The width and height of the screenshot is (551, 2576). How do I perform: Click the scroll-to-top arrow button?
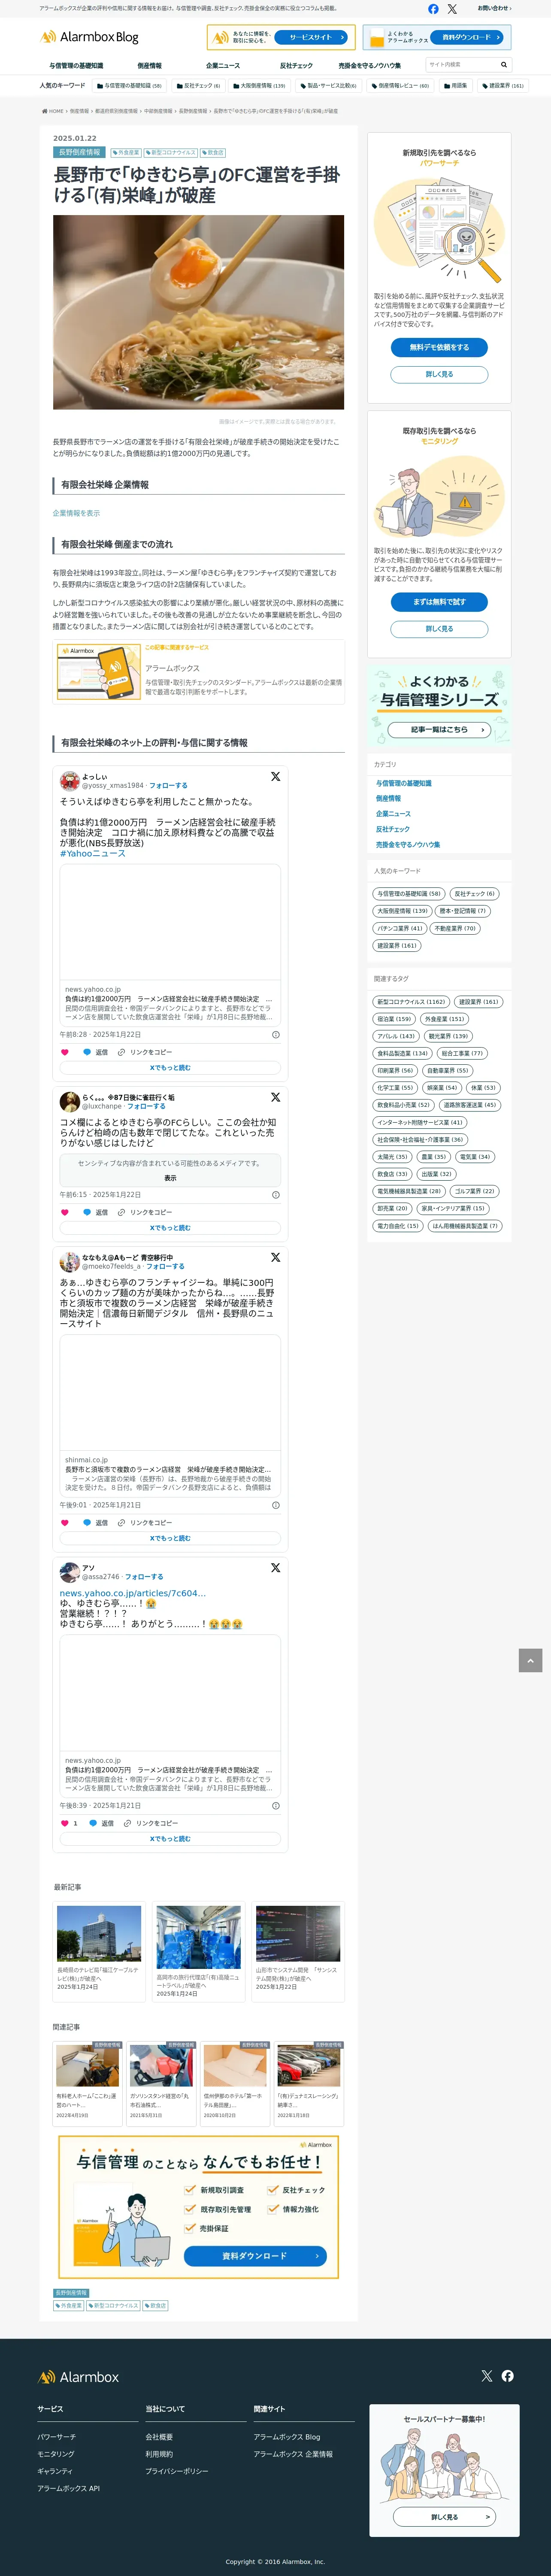click(530, 1660)
